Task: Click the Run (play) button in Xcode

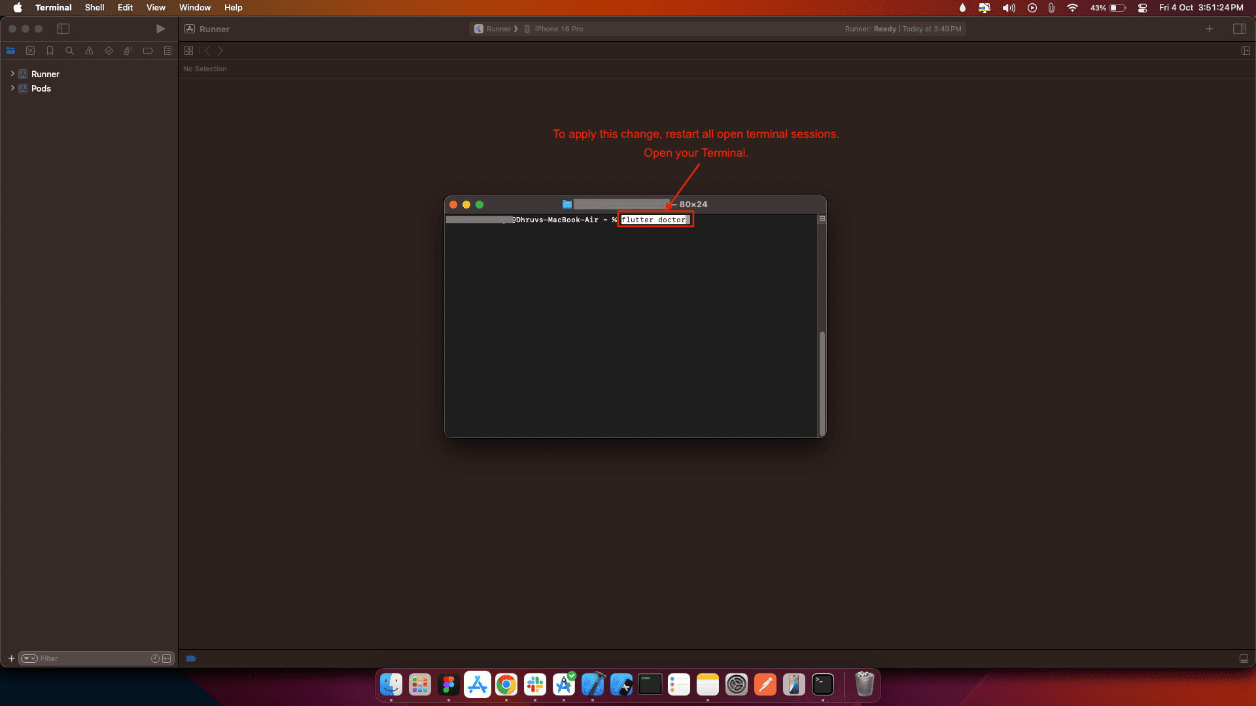Action: point(160,29)
